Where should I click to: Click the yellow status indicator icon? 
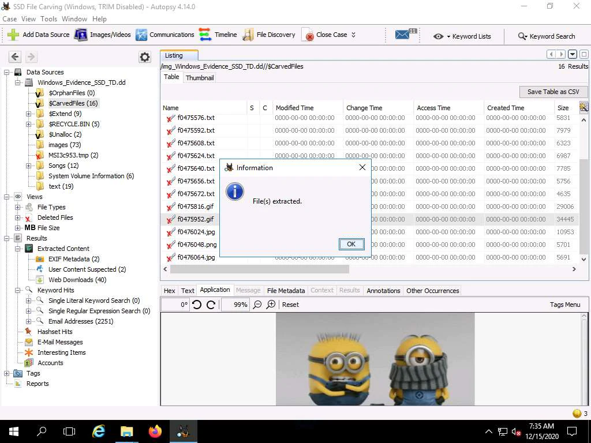coord(577,413)
